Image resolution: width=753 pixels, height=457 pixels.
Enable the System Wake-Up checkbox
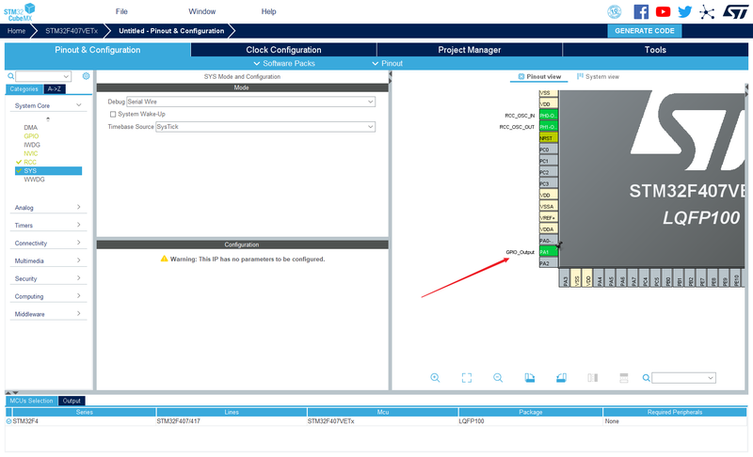113,114
